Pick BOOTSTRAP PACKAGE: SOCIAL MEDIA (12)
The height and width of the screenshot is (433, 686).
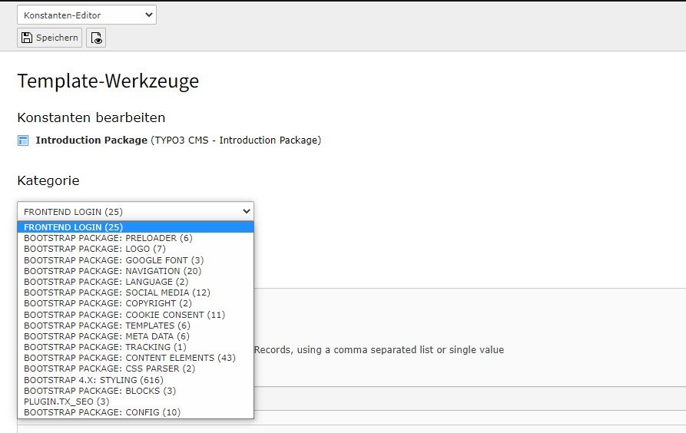point(136,293)
